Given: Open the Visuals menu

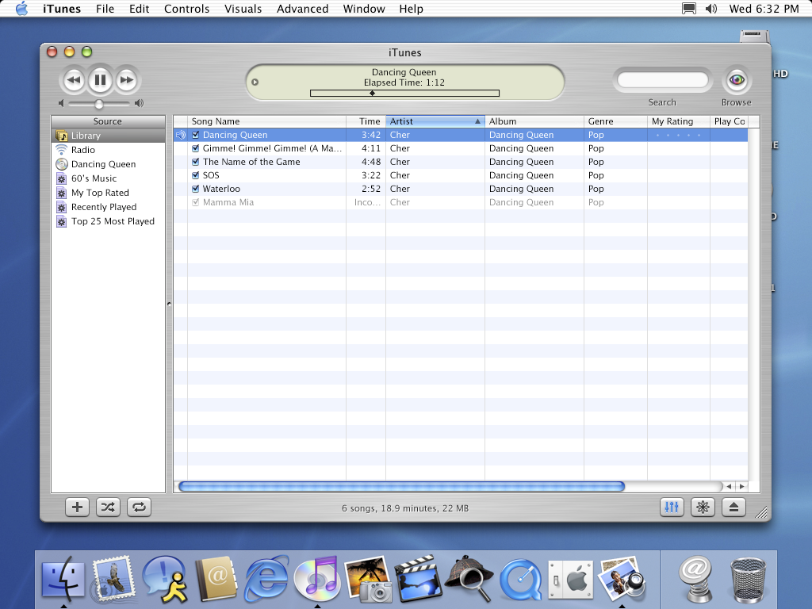Looking at the screenshot, I should [243, 9].
